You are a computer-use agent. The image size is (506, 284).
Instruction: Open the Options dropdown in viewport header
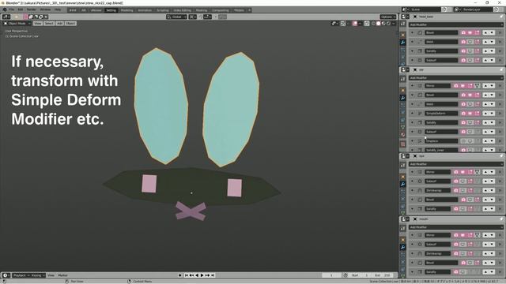pyautogui.click(x=388, y=17)
